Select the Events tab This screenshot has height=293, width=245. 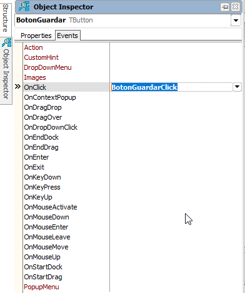[67, 36]
